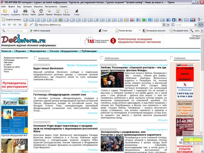Open Мероприятия navigation item
The image size is (204, 153).
coord(39,51)
